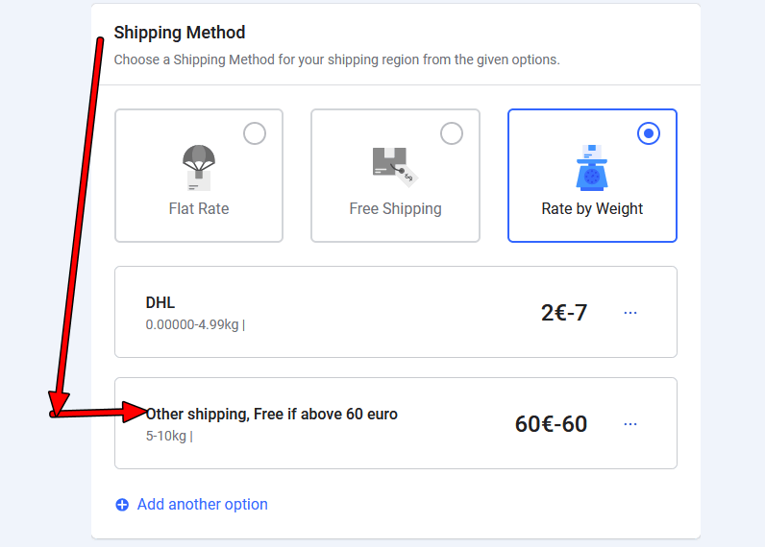Open the DHL three-dot options menu
Viewport: 765px width, 547px height.
click(x=630, y=313)
